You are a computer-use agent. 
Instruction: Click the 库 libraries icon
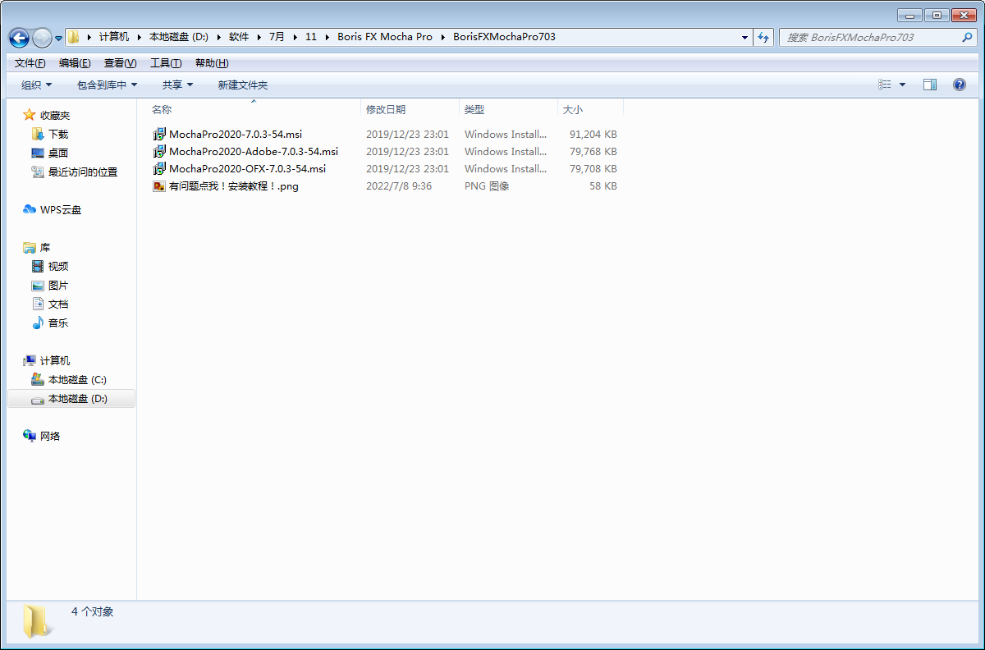coord(30,247)
